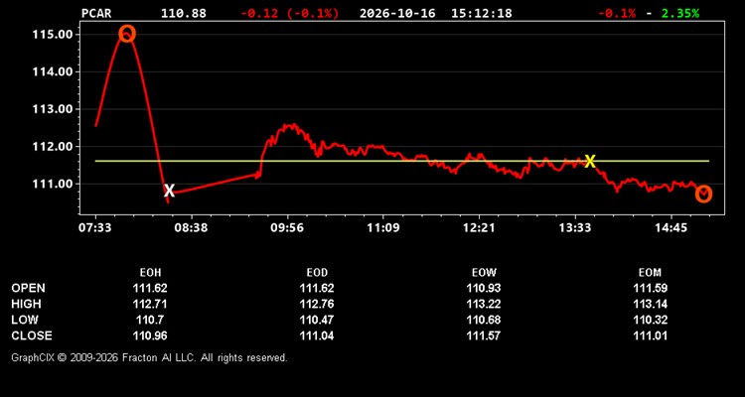Click the OPEN row label
The height and width of the screenshot is (397, 745).
pos(29,288)
